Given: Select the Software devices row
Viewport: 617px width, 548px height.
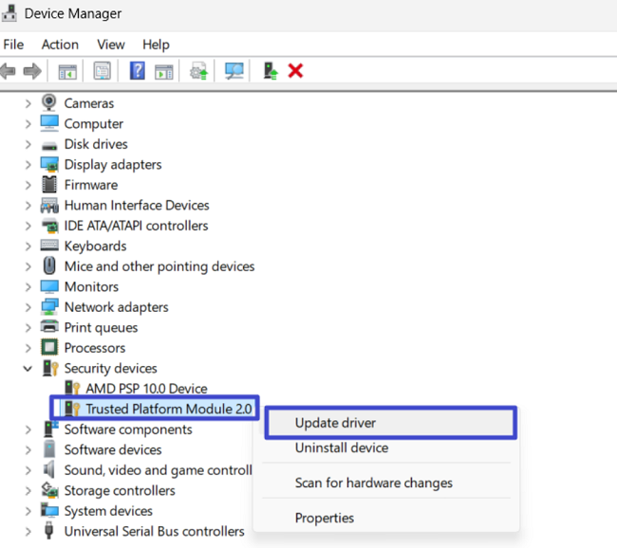Looking at the screenshot, I should tap(113, 449).
